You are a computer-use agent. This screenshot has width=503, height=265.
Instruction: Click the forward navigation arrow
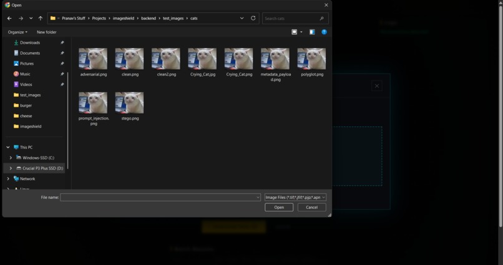(21, 18)
